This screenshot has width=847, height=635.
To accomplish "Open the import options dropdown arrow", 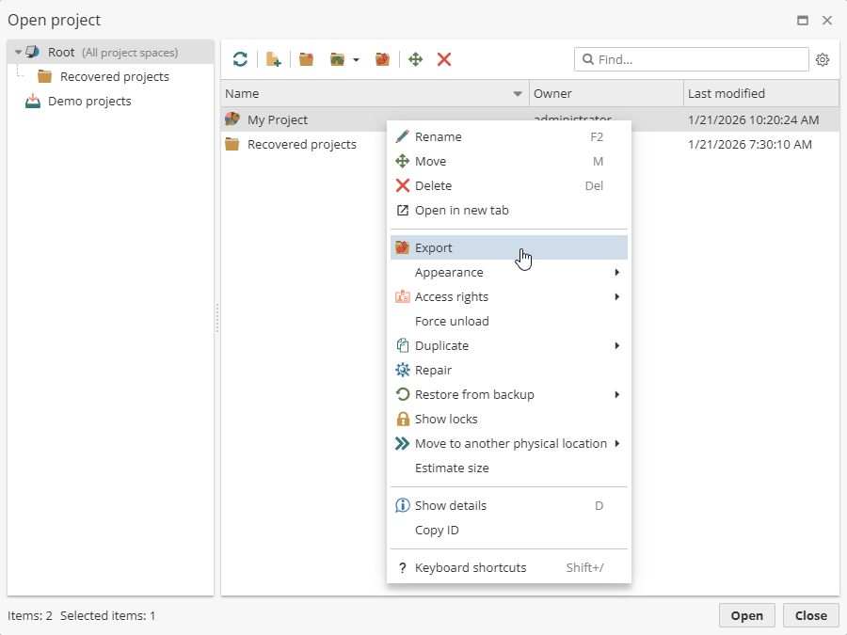I will [356, 59].
